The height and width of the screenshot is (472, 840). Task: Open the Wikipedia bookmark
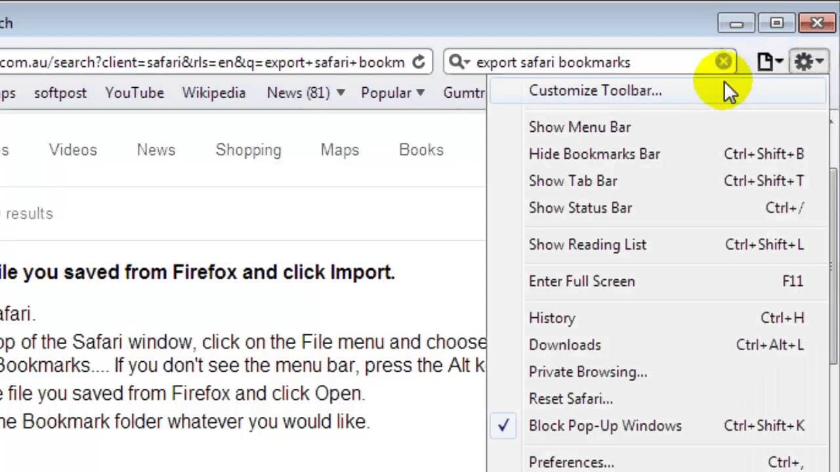[x=214, y=93]
